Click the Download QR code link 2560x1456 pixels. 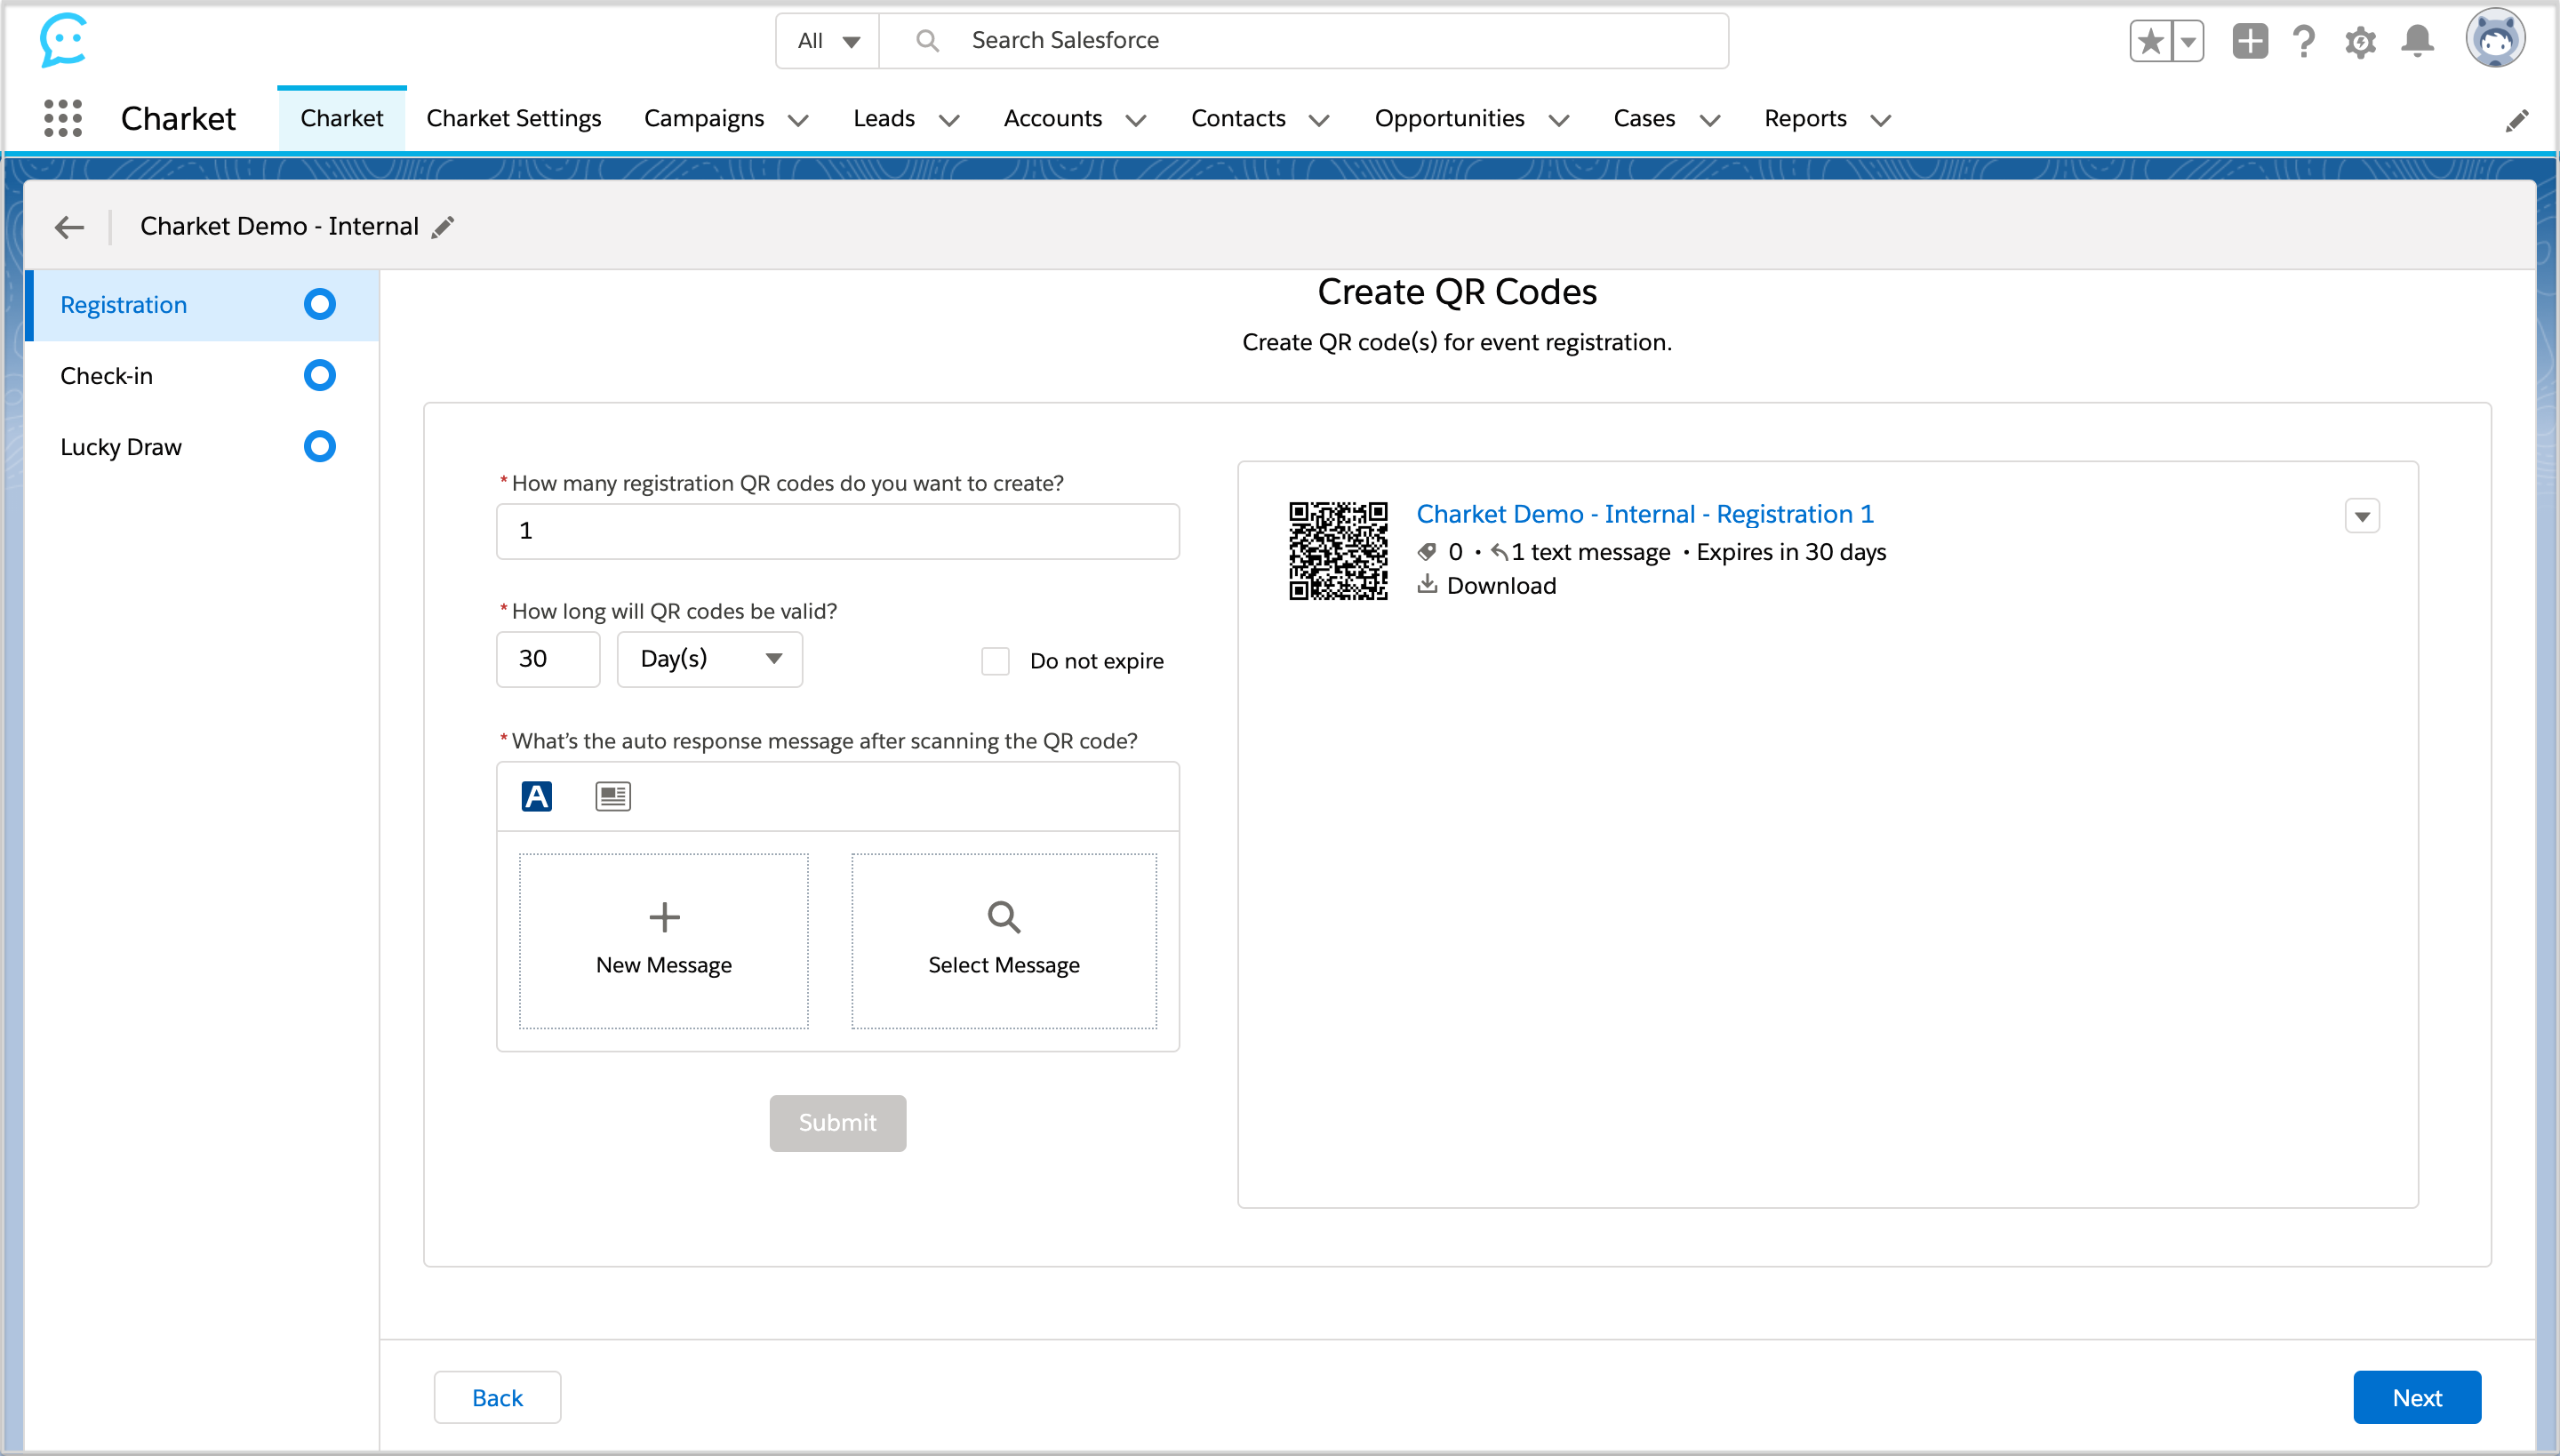point(1500,585)
